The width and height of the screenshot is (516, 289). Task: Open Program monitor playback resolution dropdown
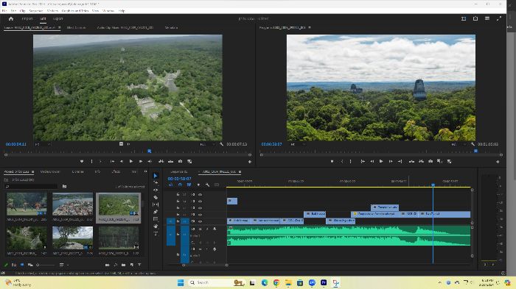click(459, 144)
